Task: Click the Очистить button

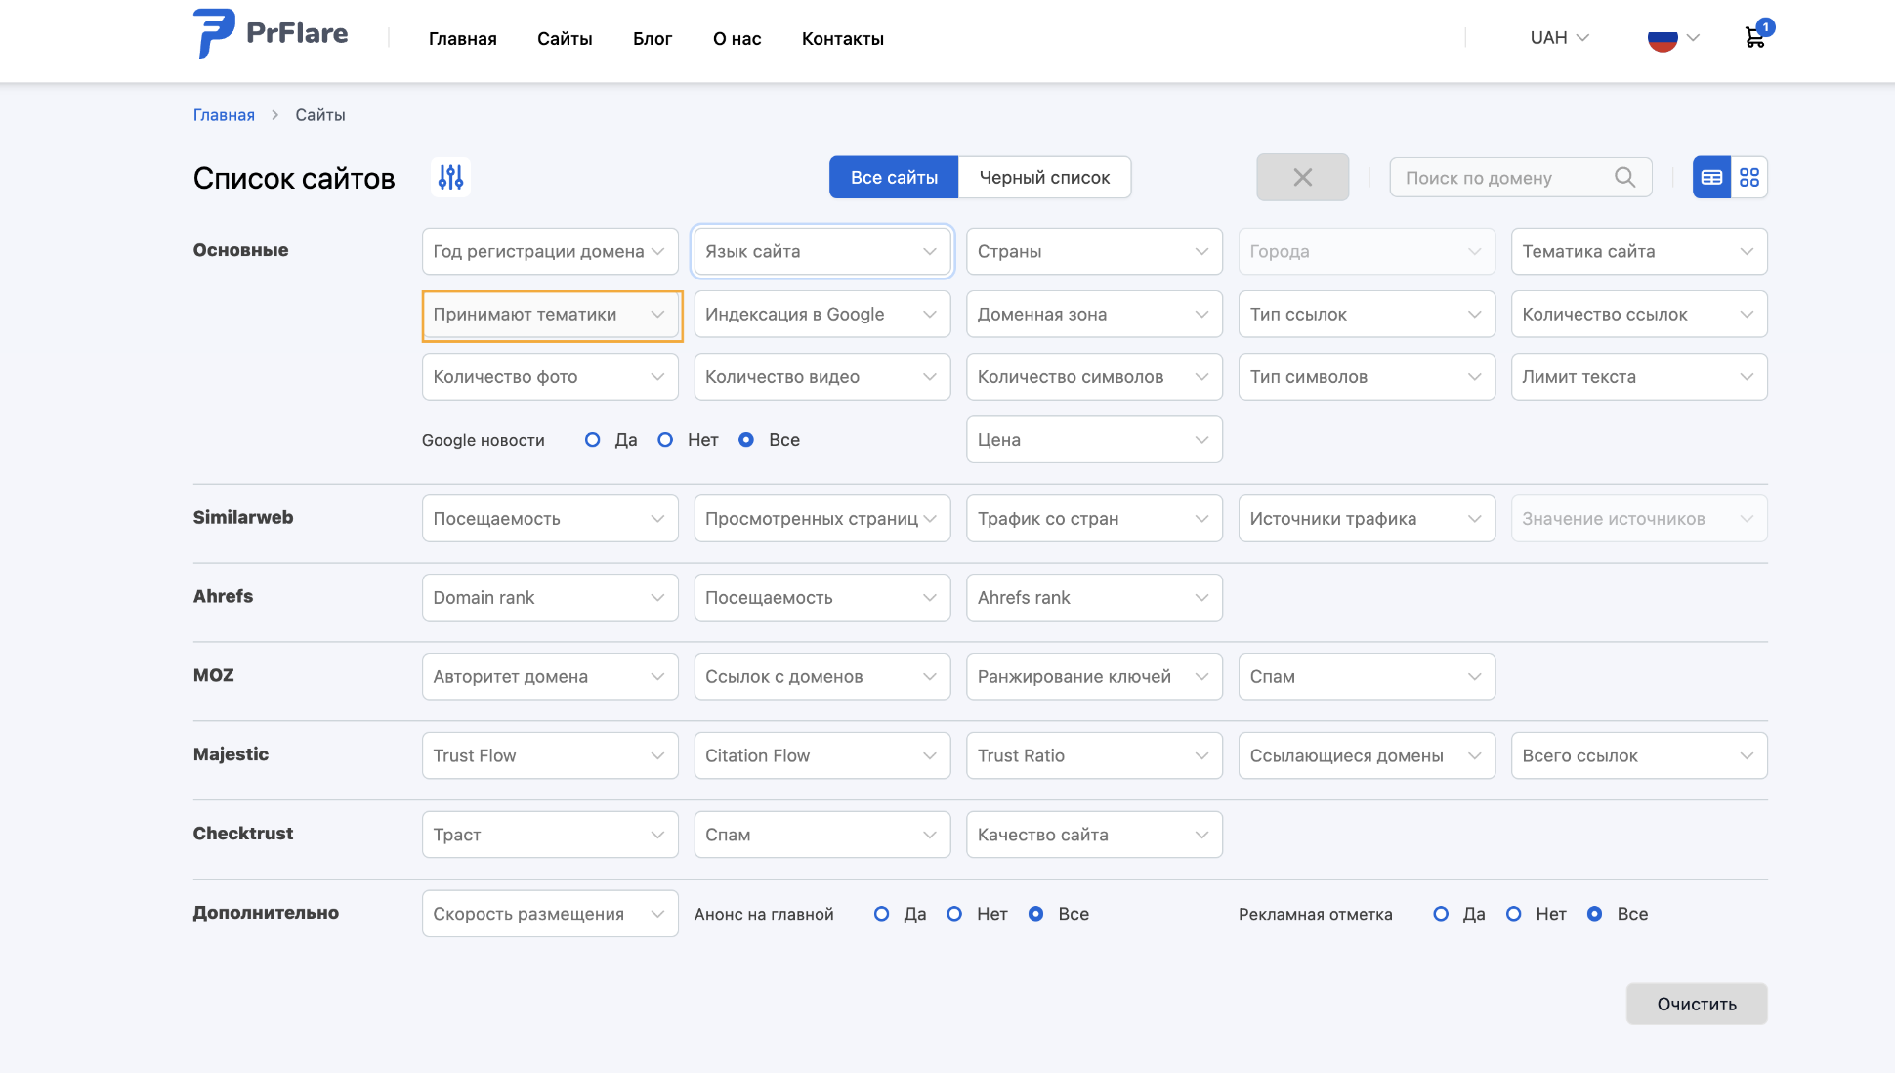Action: [1697, 1004]
